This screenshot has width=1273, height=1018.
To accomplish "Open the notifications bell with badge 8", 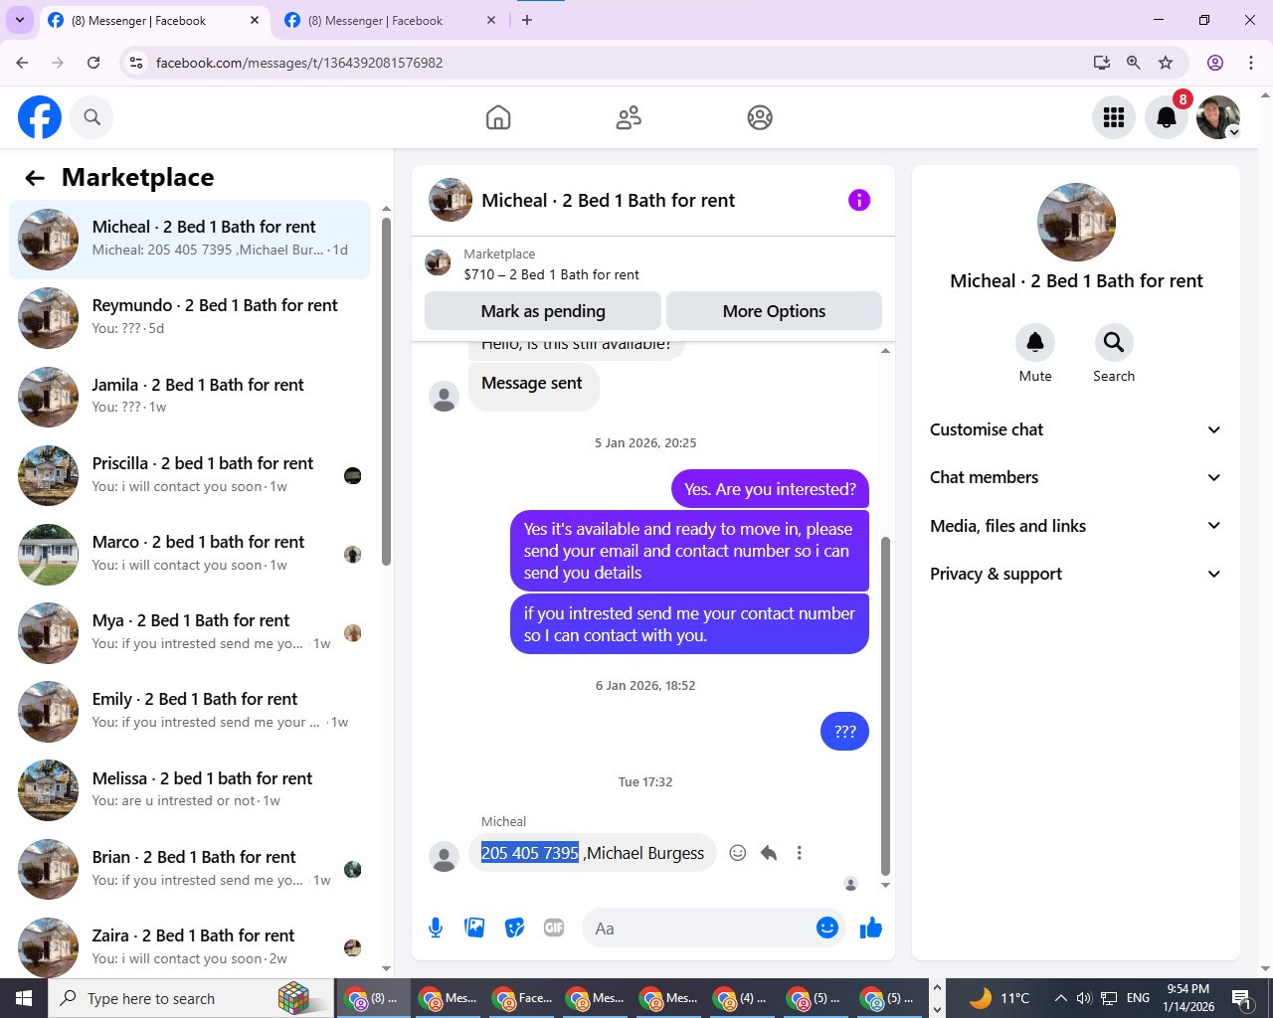I will pos(1167,117).
